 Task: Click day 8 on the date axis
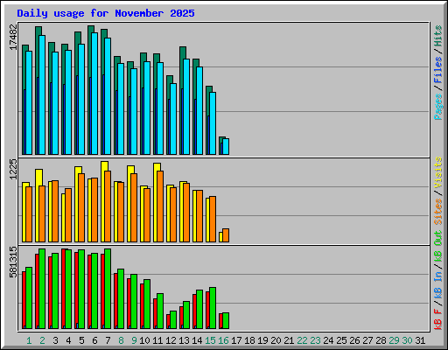(x=121, y=340)
